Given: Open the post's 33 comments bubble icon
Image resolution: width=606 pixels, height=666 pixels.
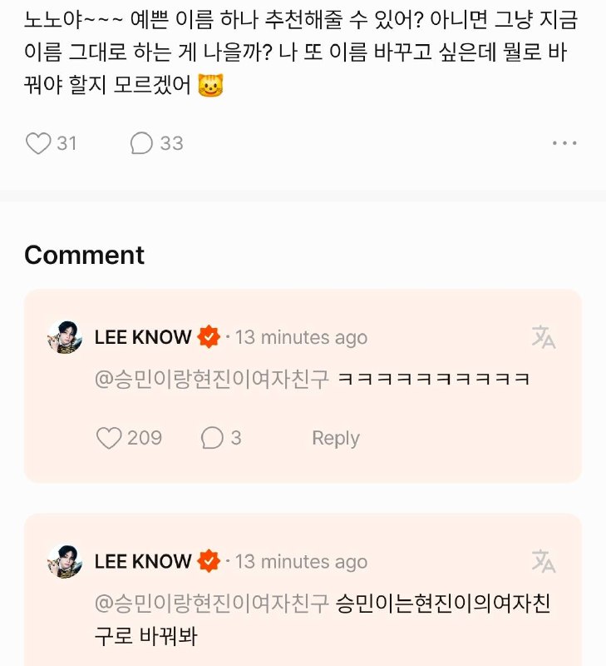Looking at the screenshot, I should coord(141,143).
